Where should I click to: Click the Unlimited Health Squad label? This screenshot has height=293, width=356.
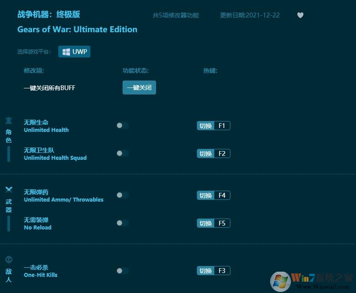[55, 158]
